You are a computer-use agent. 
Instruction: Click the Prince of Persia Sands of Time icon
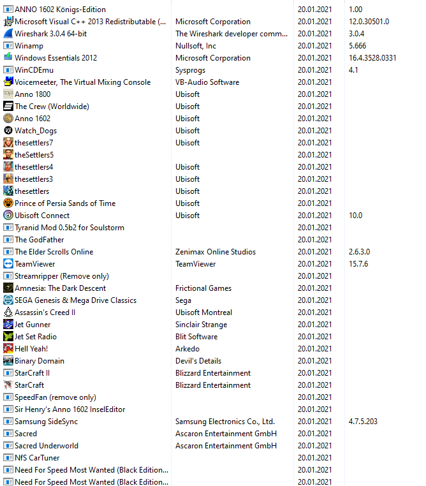pyautogui.click(x=8, y=203)
